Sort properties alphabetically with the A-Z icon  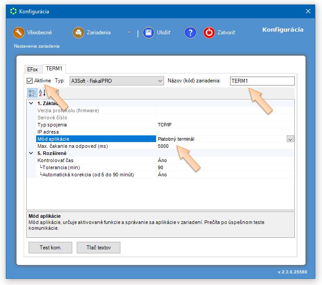click(x=42, y=93)
